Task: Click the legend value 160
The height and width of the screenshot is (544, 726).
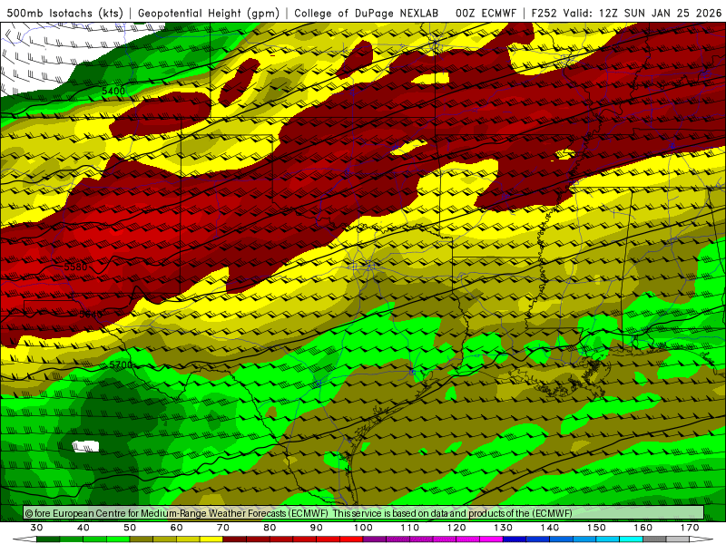Action: point(643,528)
